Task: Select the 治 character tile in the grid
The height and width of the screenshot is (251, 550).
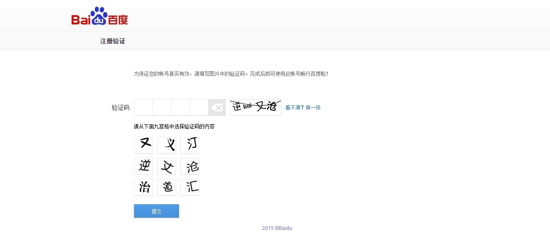Action: [x=143, y=187]
